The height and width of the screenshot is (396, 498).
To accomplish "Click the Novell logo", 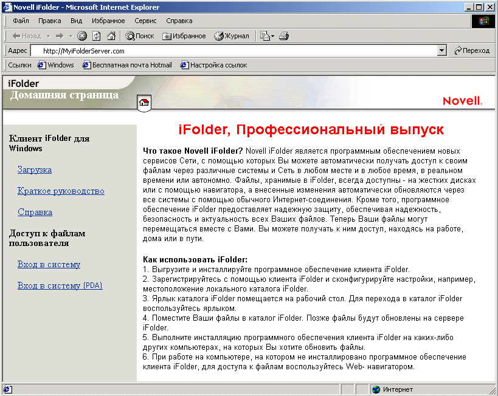I will click(462, 101).
